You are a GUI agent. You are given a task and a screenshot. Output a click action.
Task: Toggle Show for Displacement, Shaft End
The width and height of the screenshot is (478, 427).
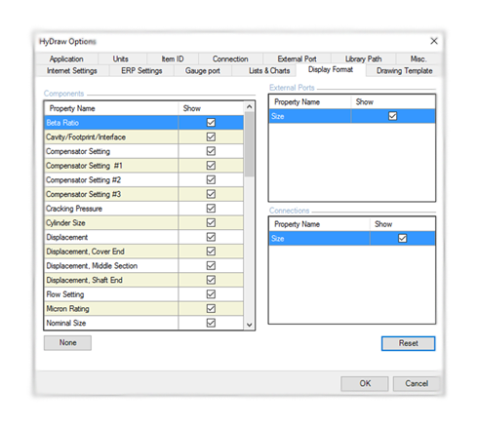[211, 280]
